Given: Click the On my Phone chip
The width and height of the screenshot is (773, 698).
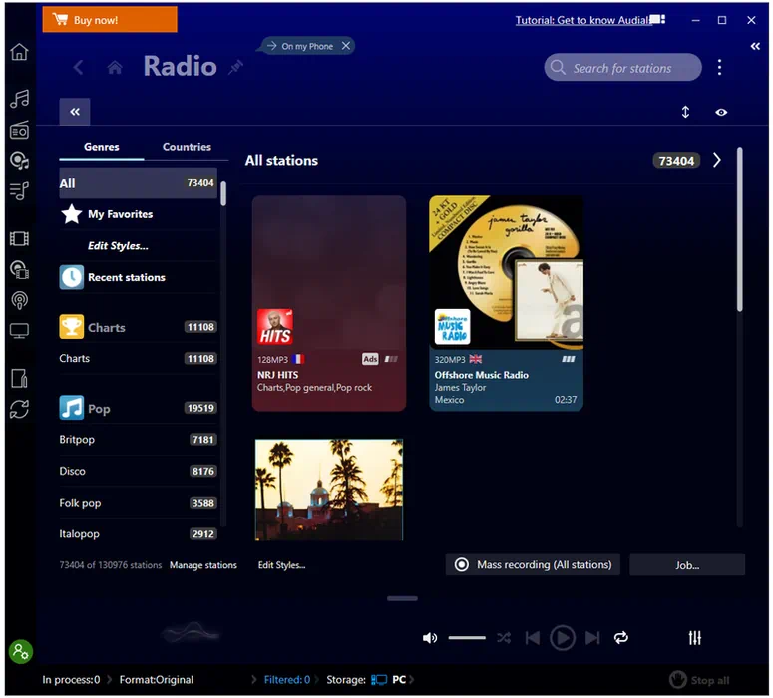Looking at the screenshot, I should coord(307,46).
